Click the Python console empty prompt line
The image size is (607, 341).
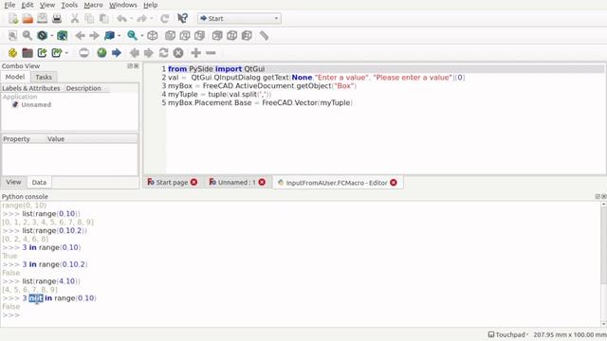[x=301, y=315]
